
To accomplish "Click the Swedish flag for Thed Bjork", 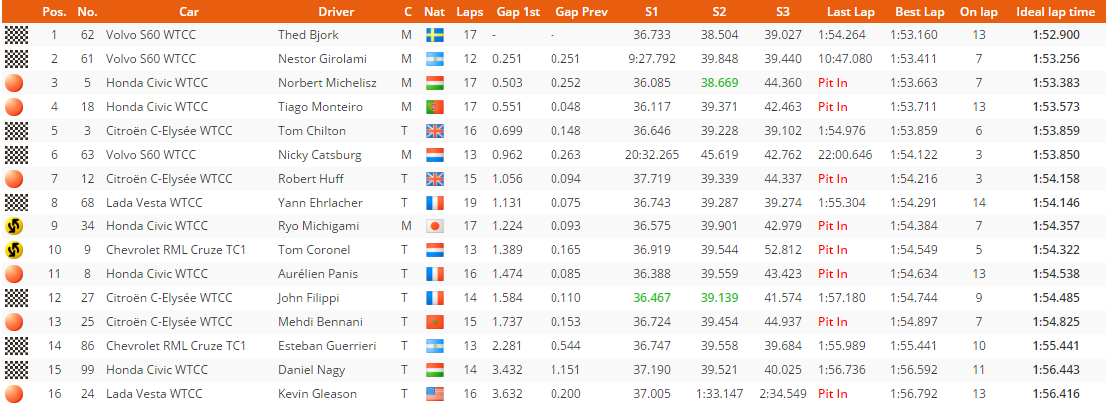I will click(x=435, y=35).
